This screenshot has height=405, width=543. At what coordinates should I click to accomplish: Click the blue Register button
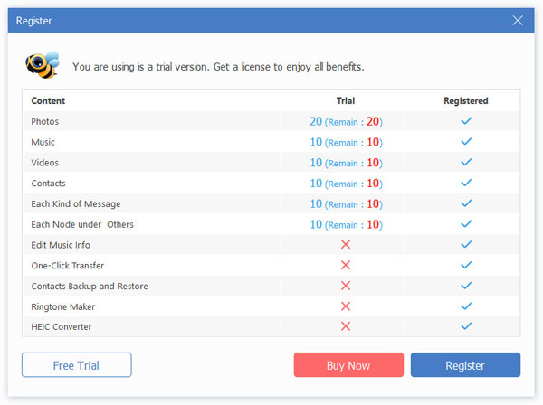[x=465, y=365]
